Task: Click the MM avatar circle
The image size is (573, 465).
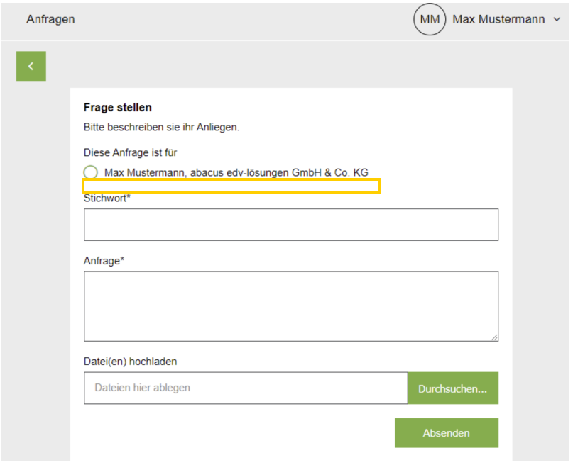Action: [430, 19]
